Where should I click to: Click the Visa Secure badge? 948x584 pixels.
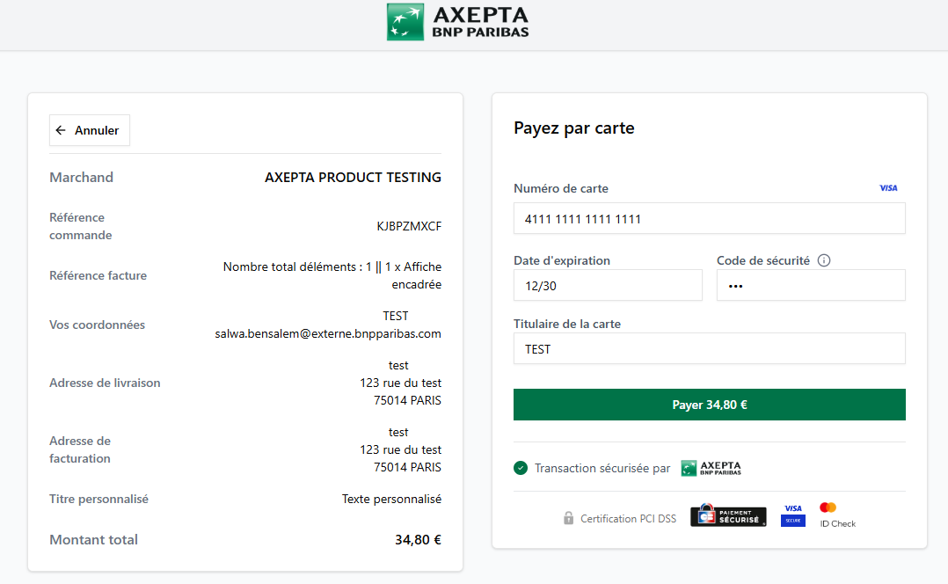(793, 515)
